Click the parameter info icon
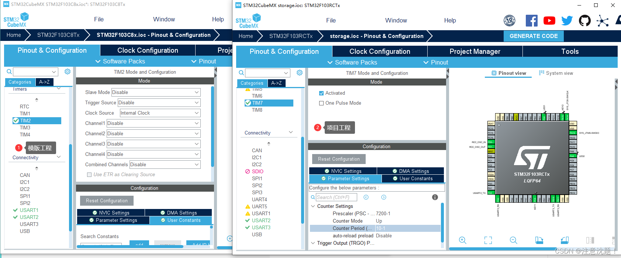 point(435,197)
